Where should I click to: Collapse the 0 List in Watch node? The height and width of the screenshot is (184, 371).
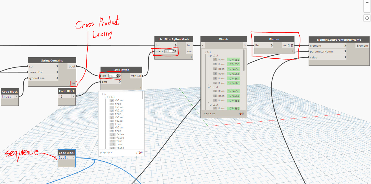click(x=209, y=56)
